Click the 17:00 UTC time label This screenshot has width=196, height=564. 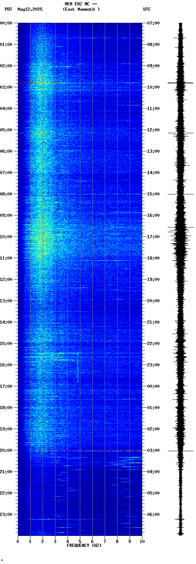coord(153,237)
